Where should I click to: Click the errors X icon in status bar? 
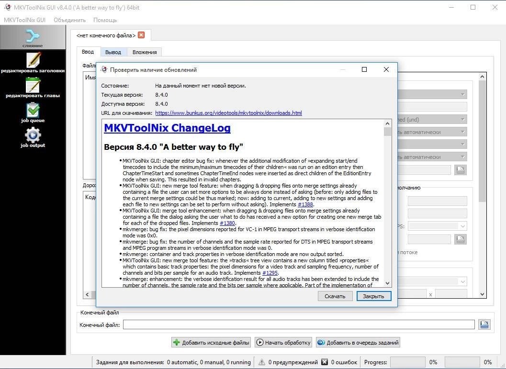pyautogui.click(x=325, y=362)
